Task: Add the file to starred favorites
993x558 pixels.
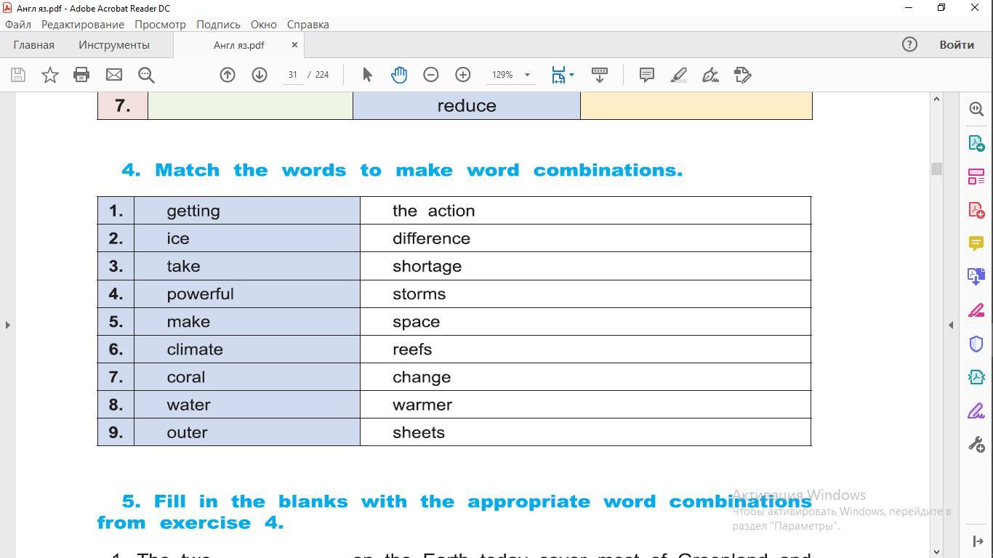Action: tap(49, 75)
